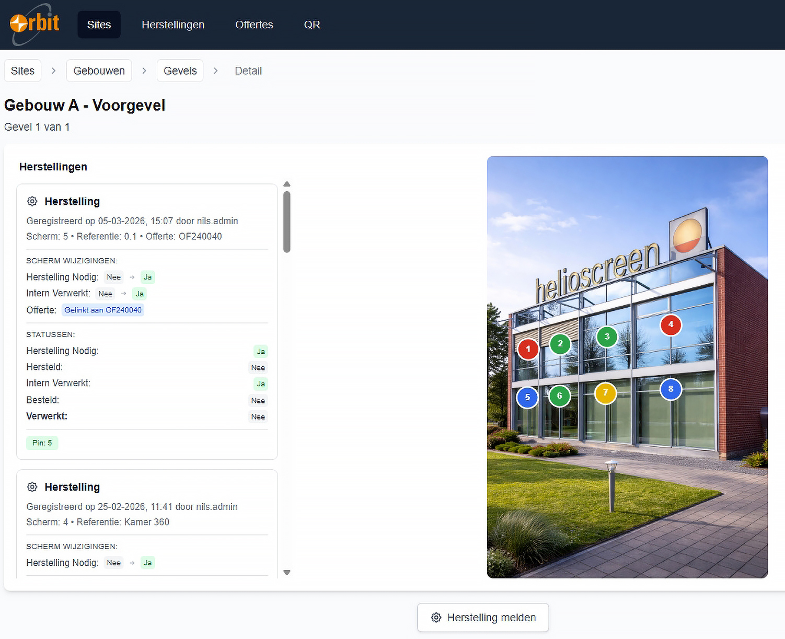Click the gear icon inside the Herstelling melden button
785x639 pixels.
pyautogui.click(x=436, y=618)
